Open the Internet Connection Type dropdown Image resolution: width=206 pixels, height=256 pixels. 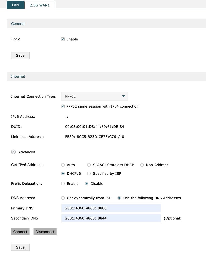(94, 96)
